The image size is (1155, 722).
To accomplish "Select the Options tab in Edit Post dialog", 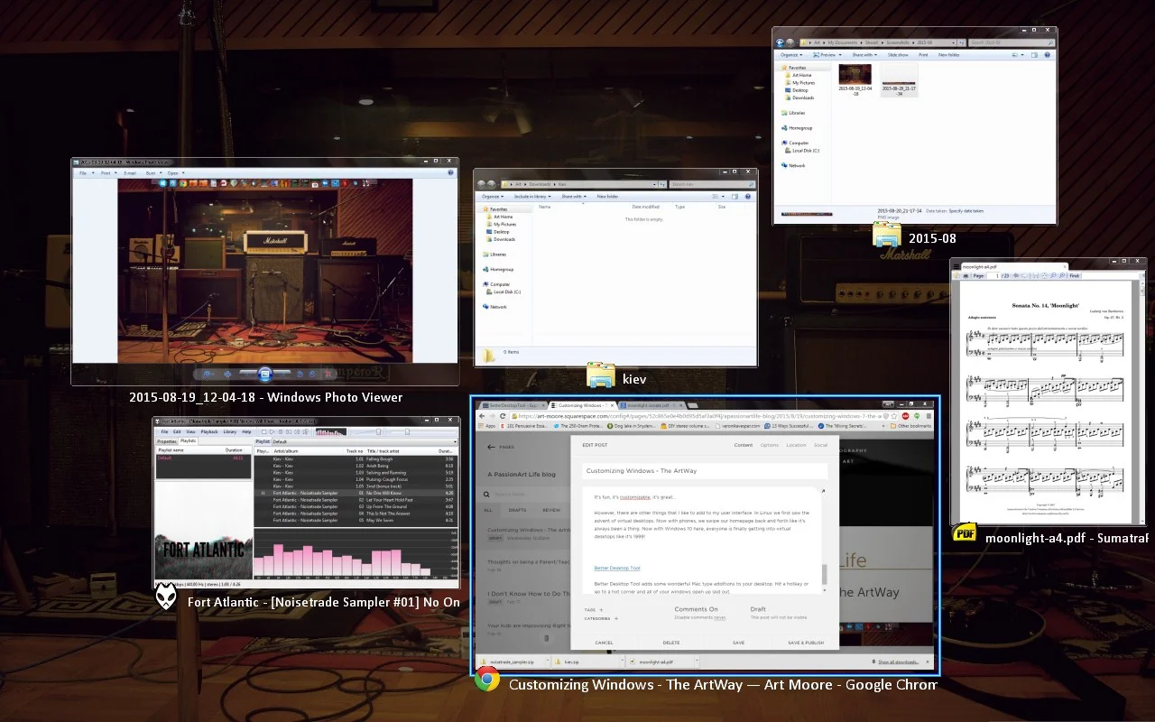I will 769,445.
